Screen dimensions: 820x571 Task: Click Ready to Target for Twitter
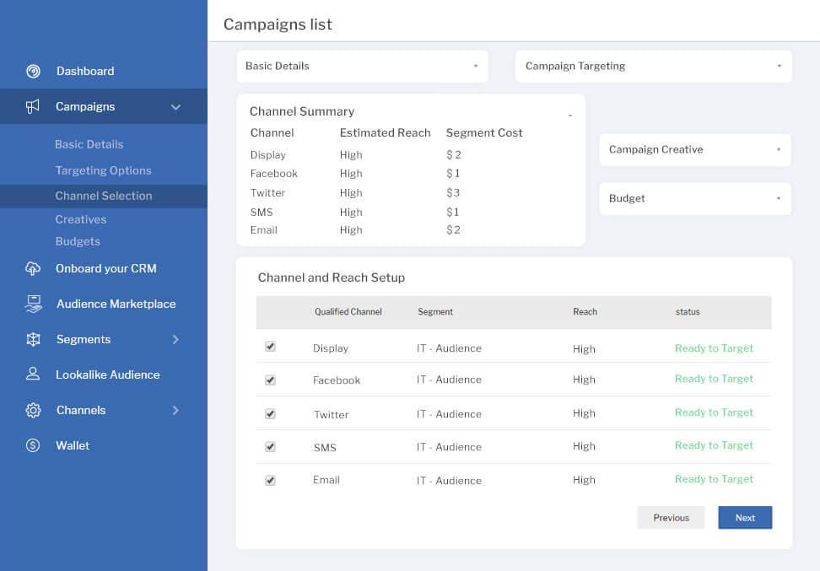(714, 412)
